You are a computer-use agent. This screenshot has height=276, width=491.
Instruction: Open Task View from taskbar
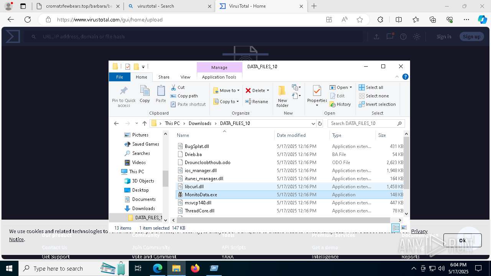pos(138,268)
